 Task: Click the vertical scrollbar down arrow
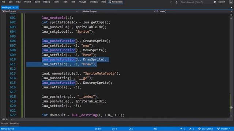pos(231,116)
